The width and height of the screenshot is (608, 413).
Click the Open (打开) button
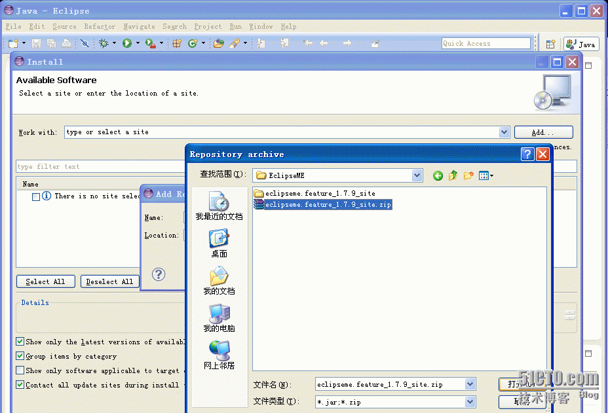pyautogui.click(x=522, y=384)
